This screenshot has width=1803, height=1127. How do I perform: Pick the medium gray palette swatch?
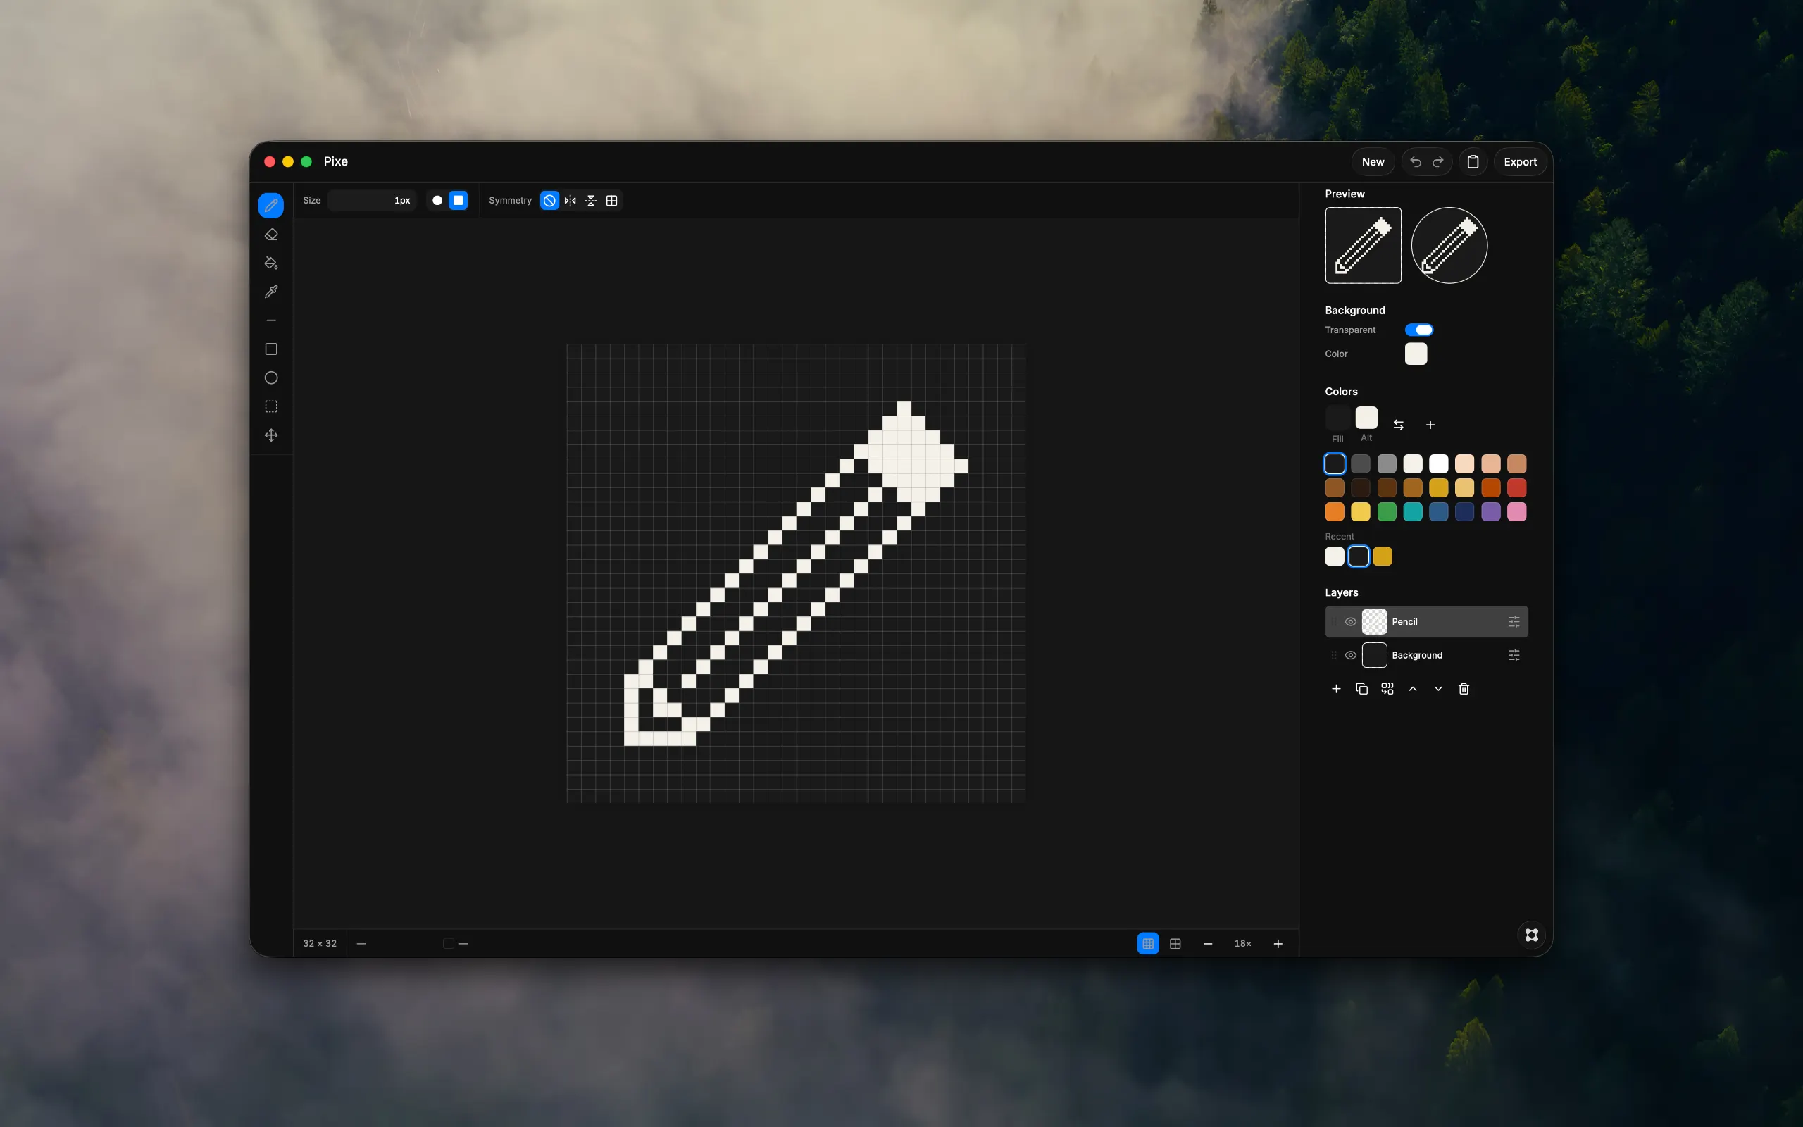[1387, 464]
